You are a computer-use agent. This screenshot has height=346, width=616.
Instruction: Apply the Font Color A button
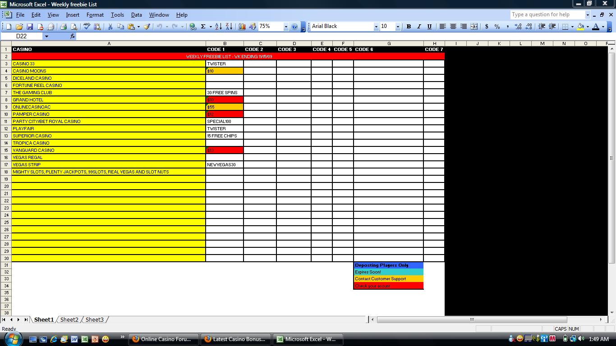pyautogui.click(x=596, y=27)
